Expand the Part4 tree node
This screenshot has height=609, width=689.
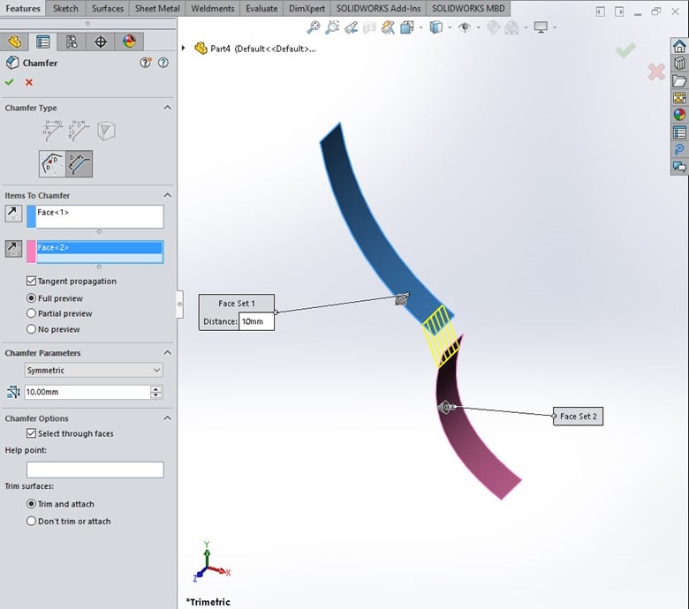pyautogui.click(x=184, y=48)
